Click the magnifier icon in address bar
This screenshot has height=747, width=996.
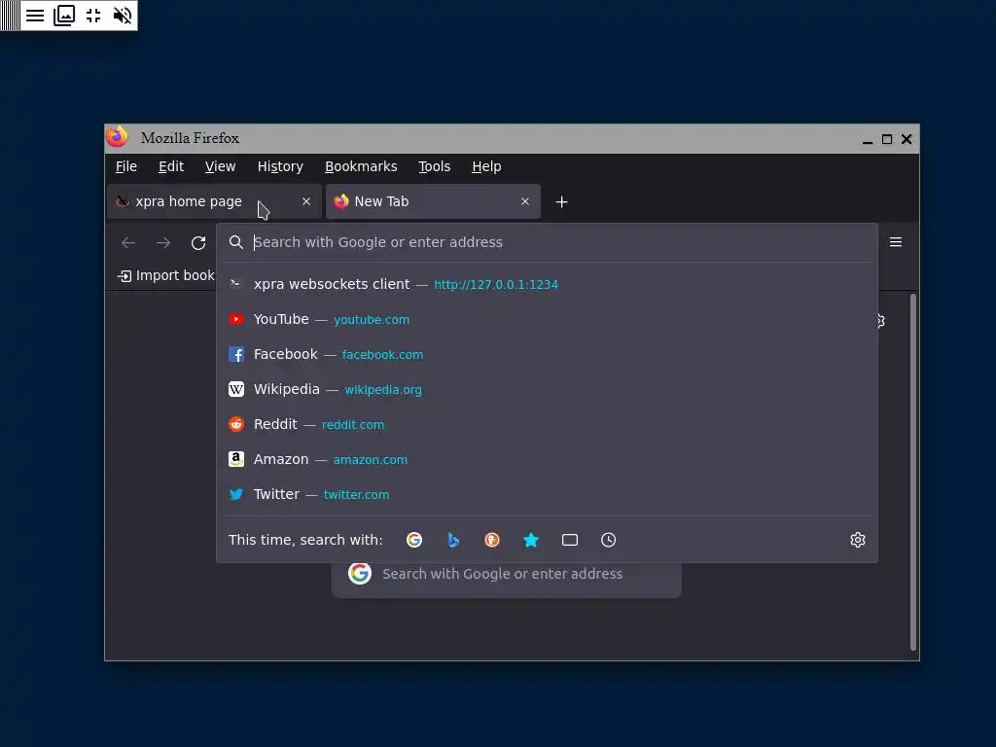(x=235, y=242)
